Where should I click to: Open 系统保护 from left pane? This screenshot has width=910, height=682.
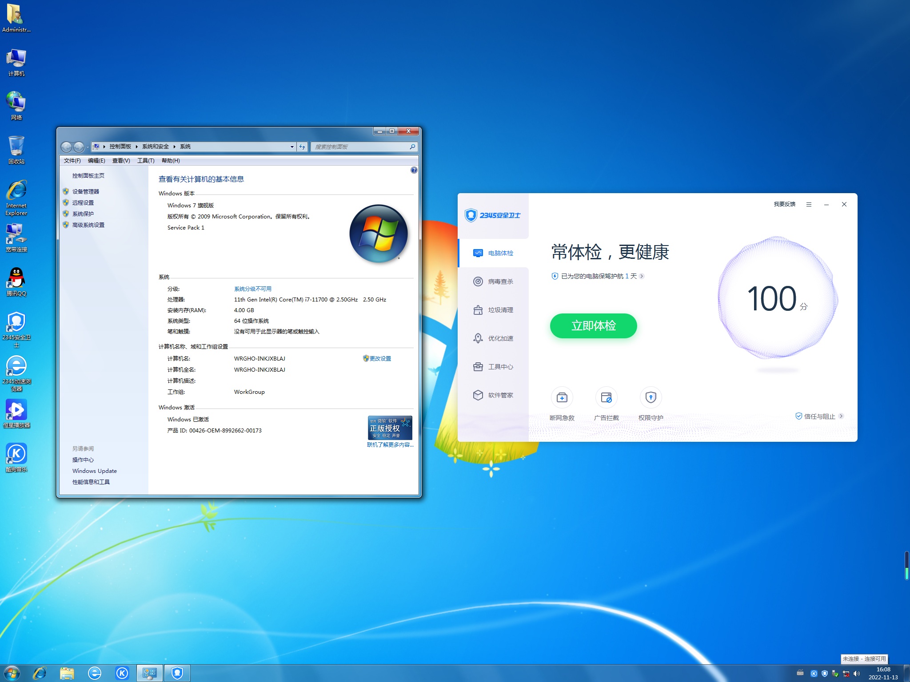click(83, 214)
